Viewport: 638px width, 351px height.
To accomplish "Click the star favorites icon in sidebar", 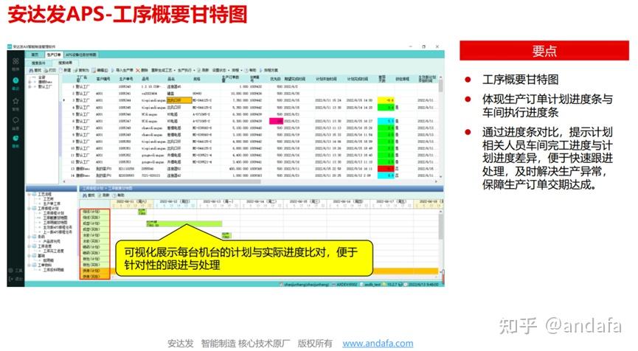I will (x=15, y=100).
